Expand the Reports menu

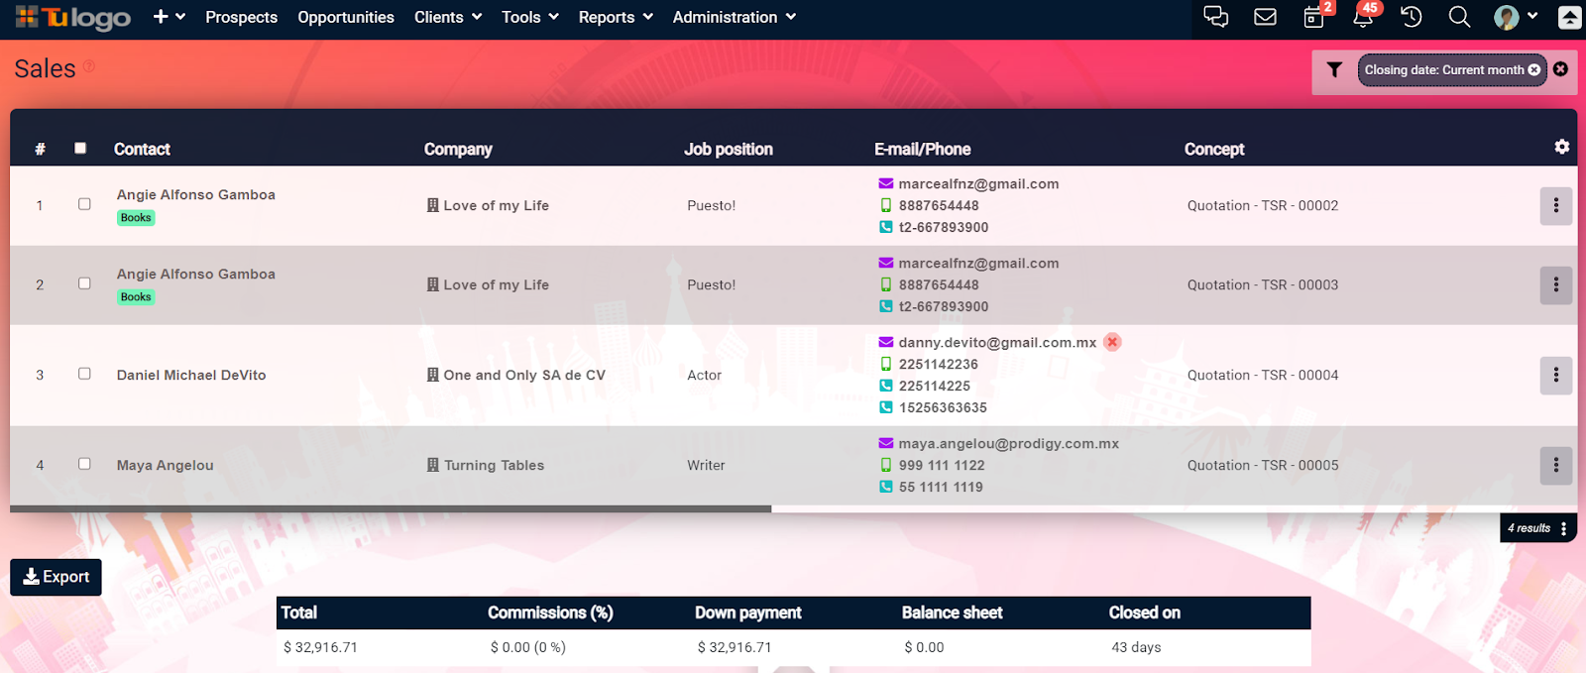(x=616, y=17)
